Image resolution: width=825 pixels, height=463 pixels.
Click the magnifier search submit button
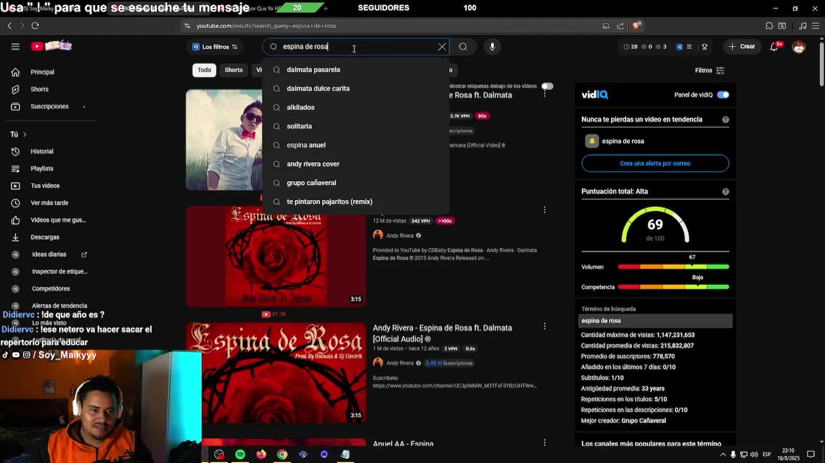pos(463,46)
